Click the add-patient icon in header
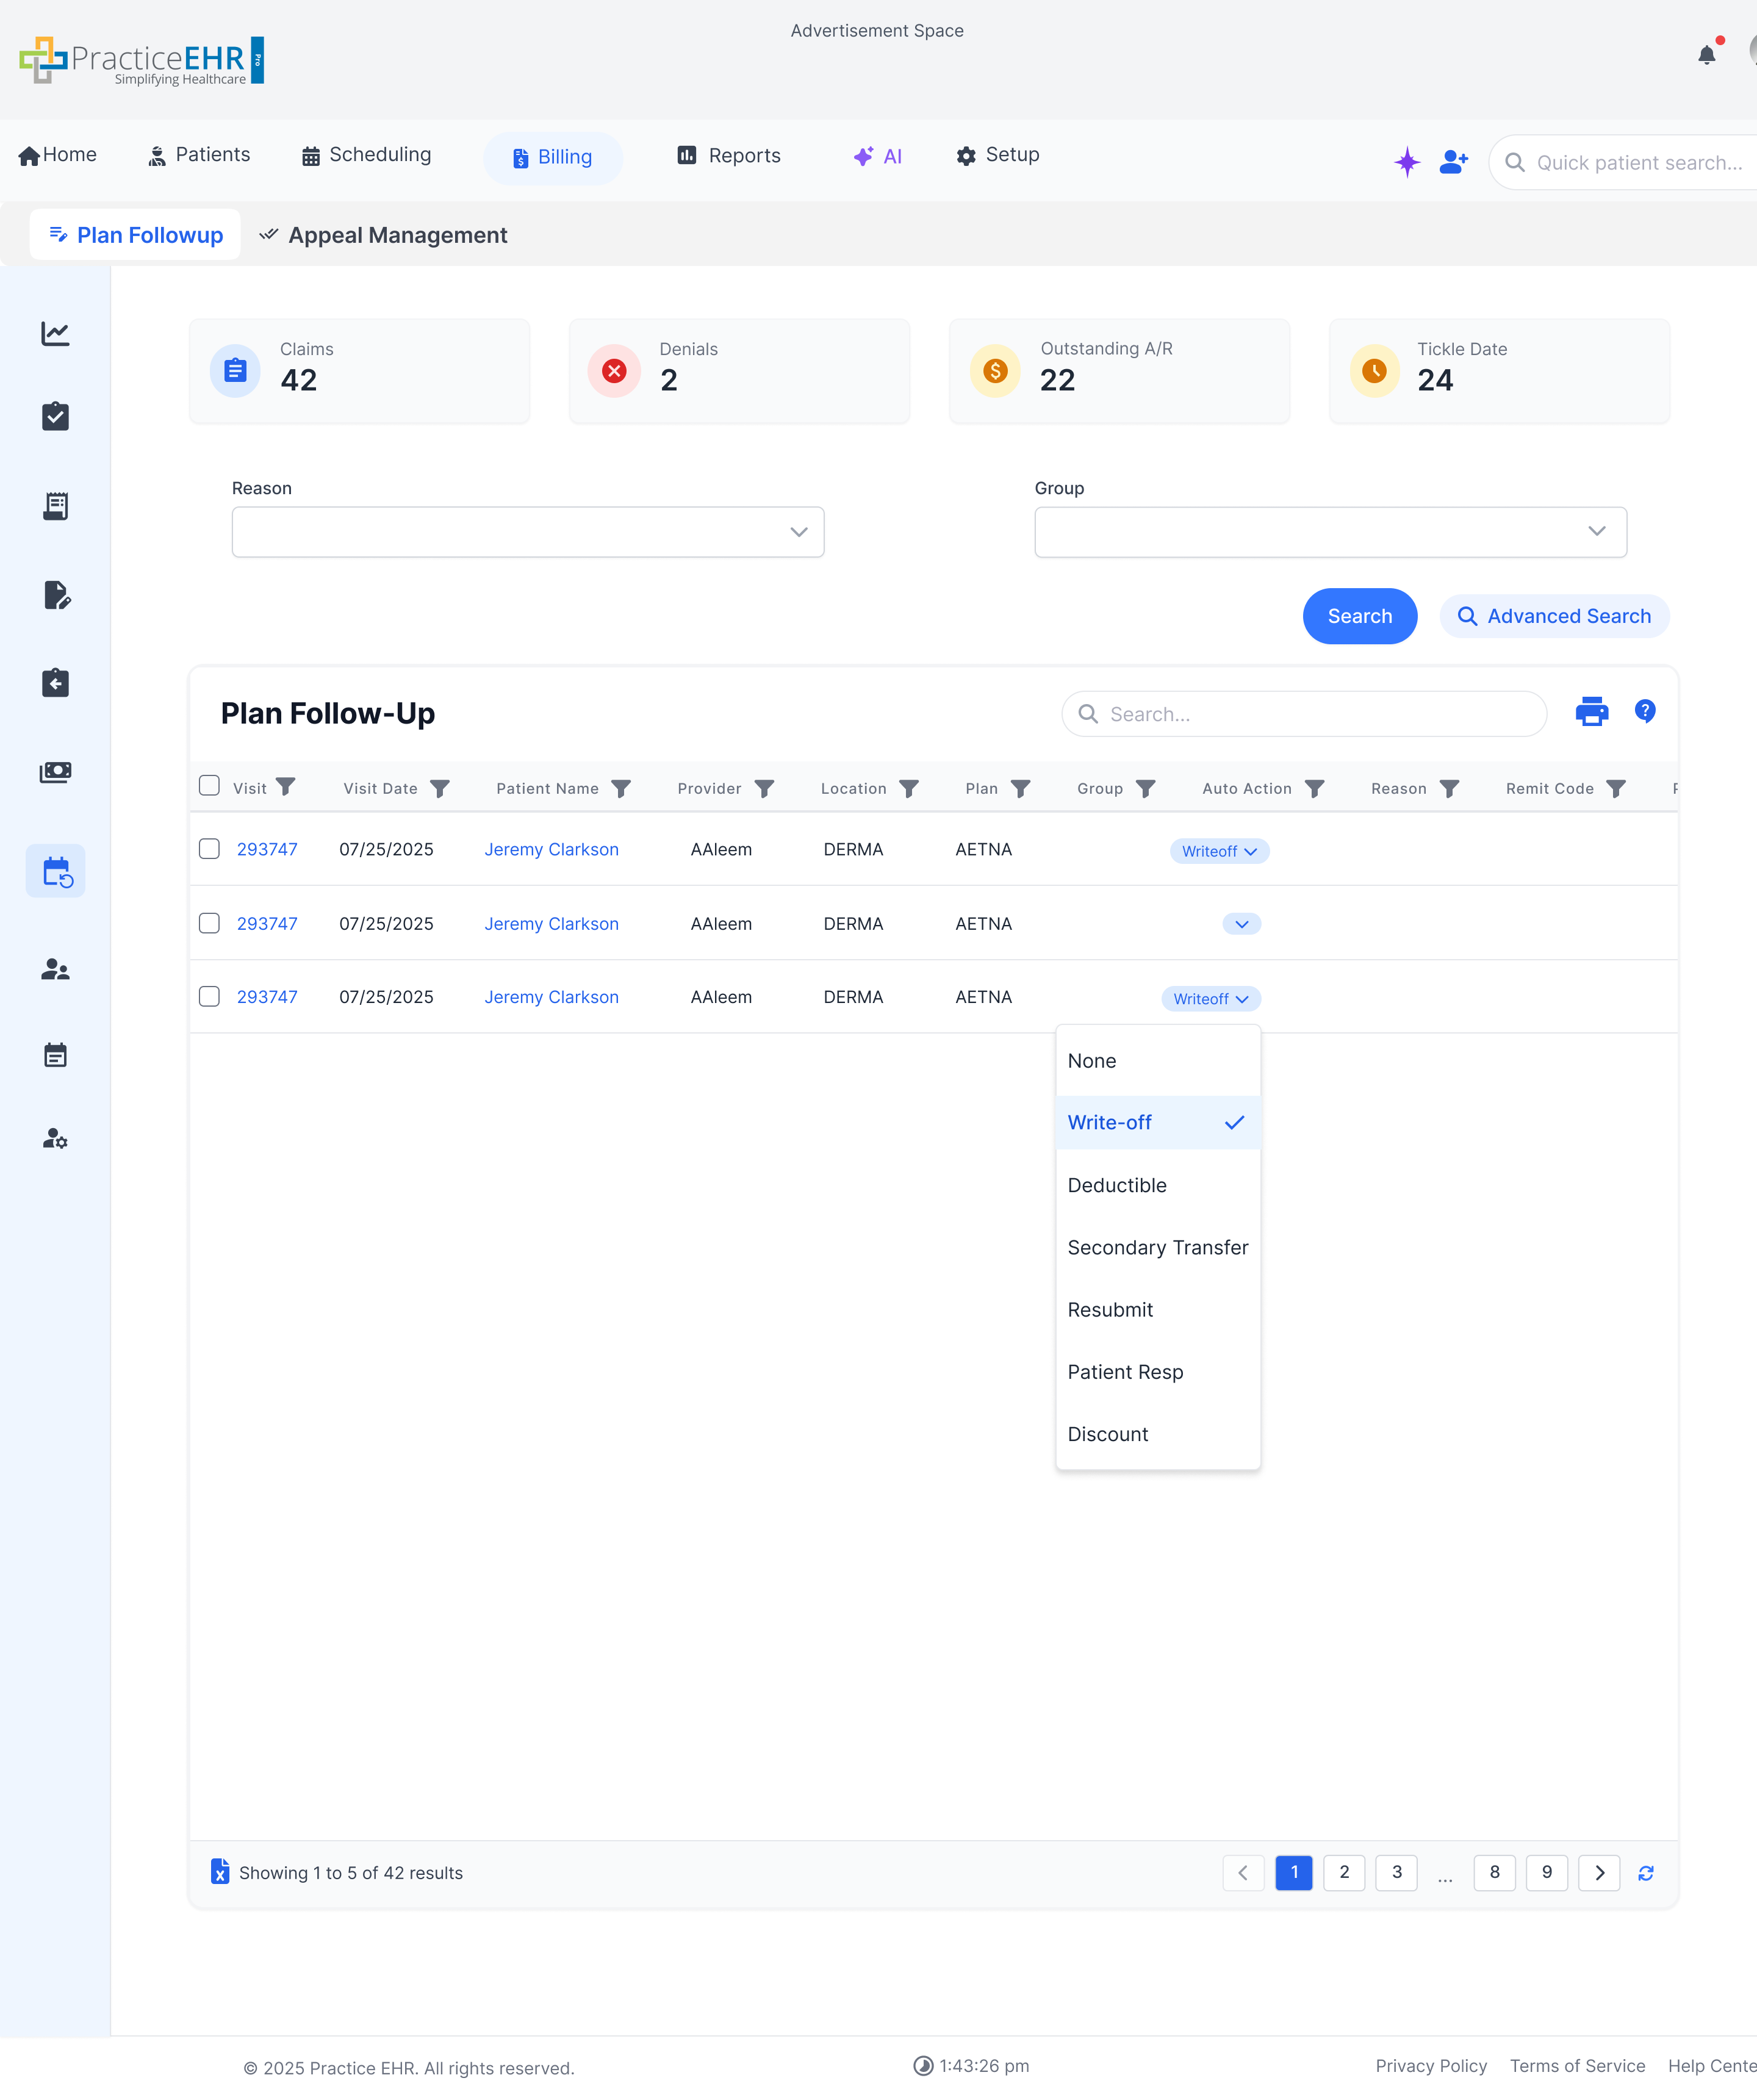The height and width of the screenshot is (2100, 1757). tap(1453, 161)
